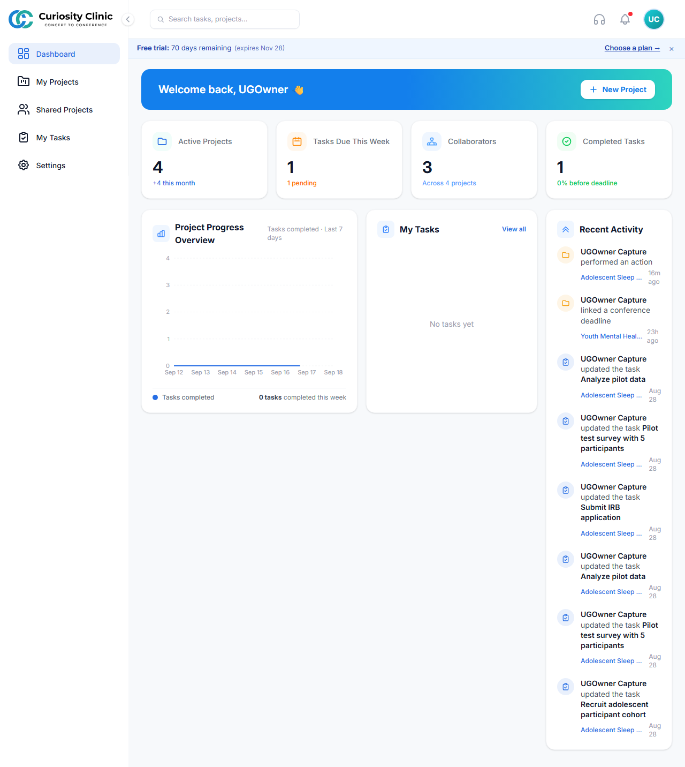Click the Tasks Due This Week calendar icon
Viewport: 685px width, 767px height.
[x=297, y=141]
